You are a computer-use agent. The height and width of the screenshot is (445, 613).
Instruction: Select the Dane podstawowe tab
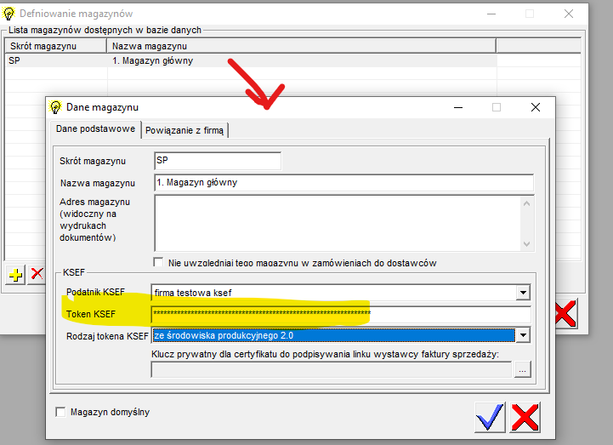tap(95, 129)
